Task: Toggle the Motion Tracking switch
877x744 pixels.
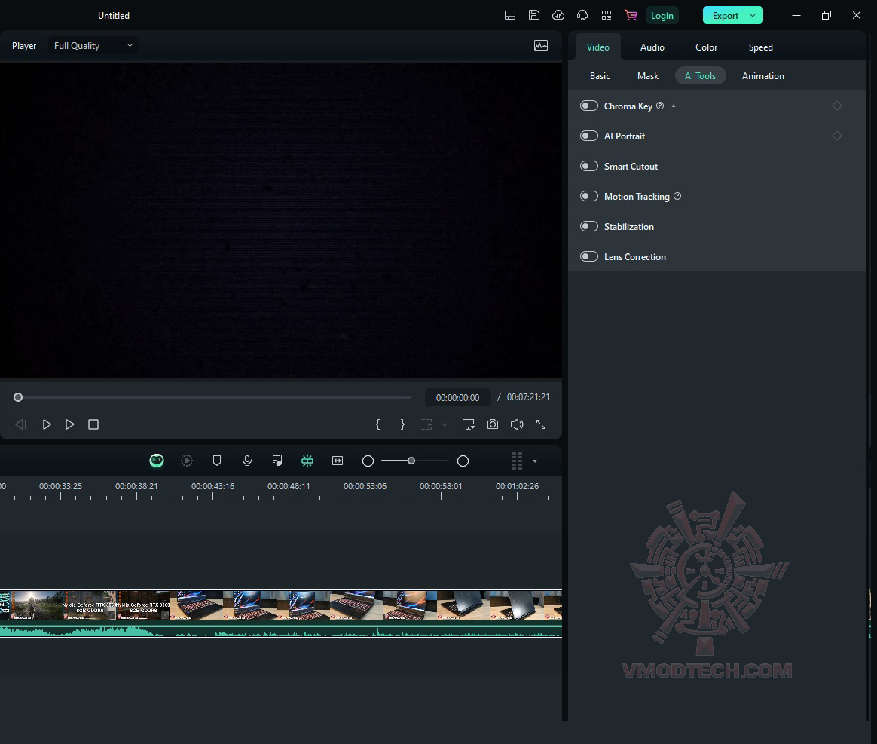Action: 589,196
